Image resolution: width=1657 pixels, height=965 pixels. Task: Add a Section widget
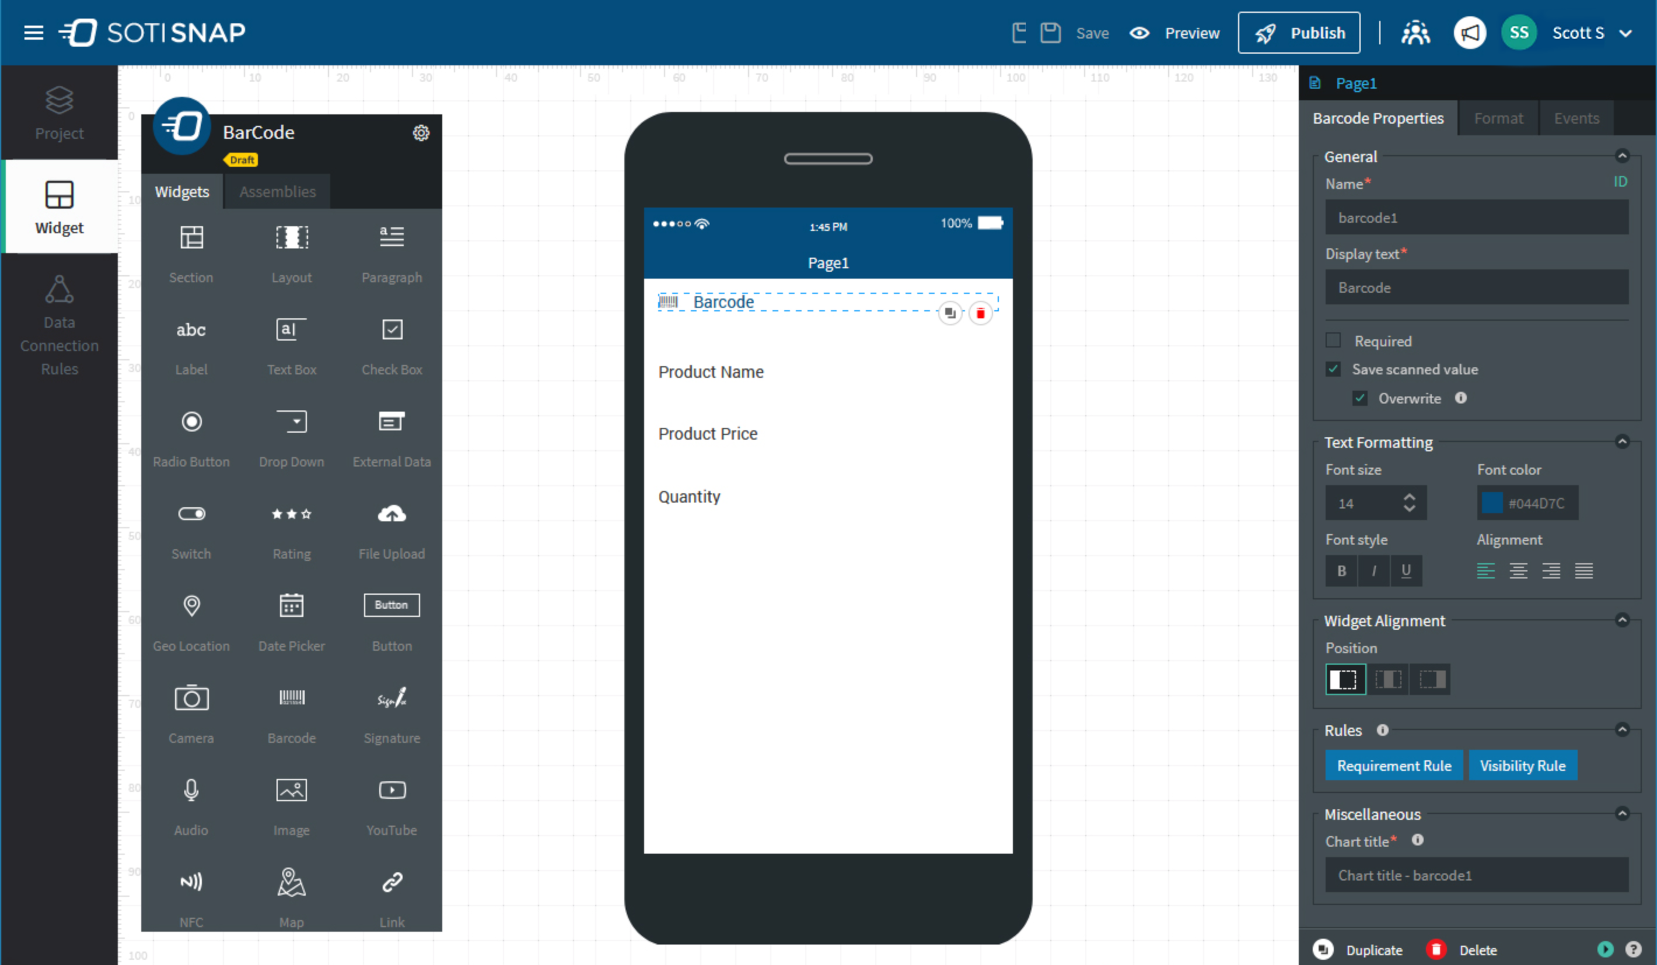(x=191, y=253)
